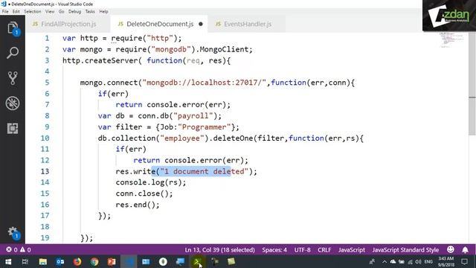Screen dimensions: 476x268
Task: Open the Search view in activity bar
Action: 13,53
